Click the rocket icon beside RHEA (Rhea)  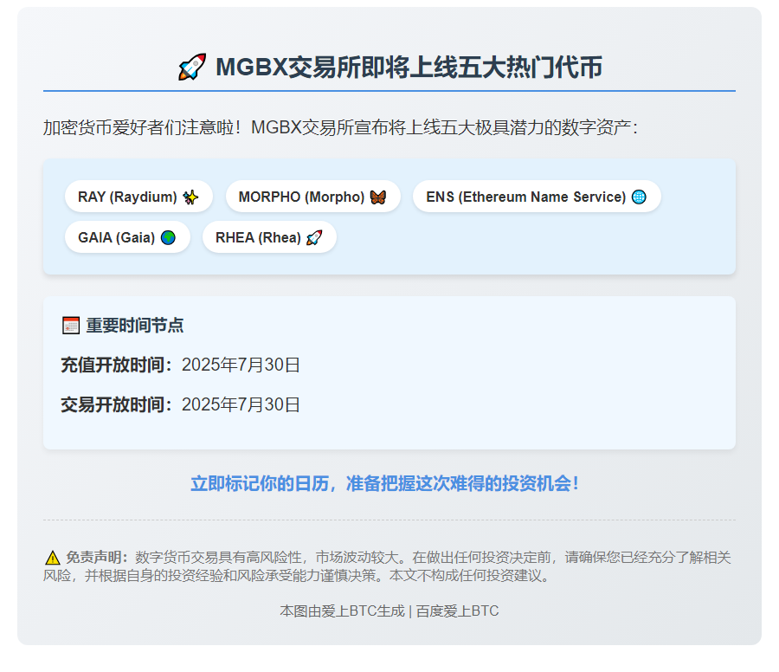tap(314, 238)
